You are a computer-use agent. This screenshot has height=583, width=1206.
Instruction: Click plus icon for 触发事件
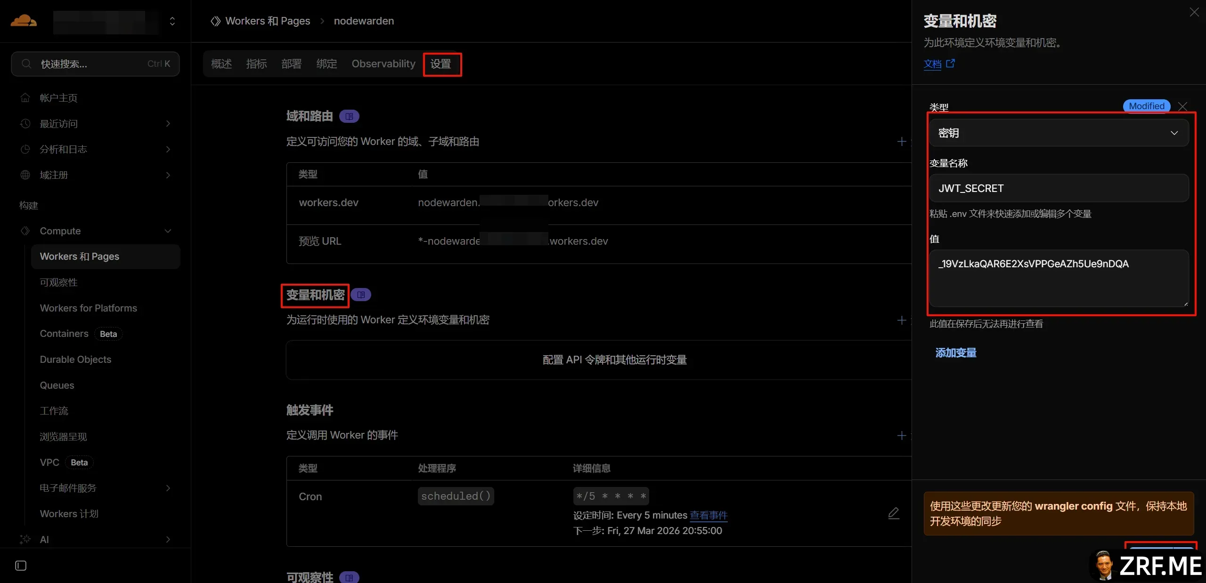point(902,435)
